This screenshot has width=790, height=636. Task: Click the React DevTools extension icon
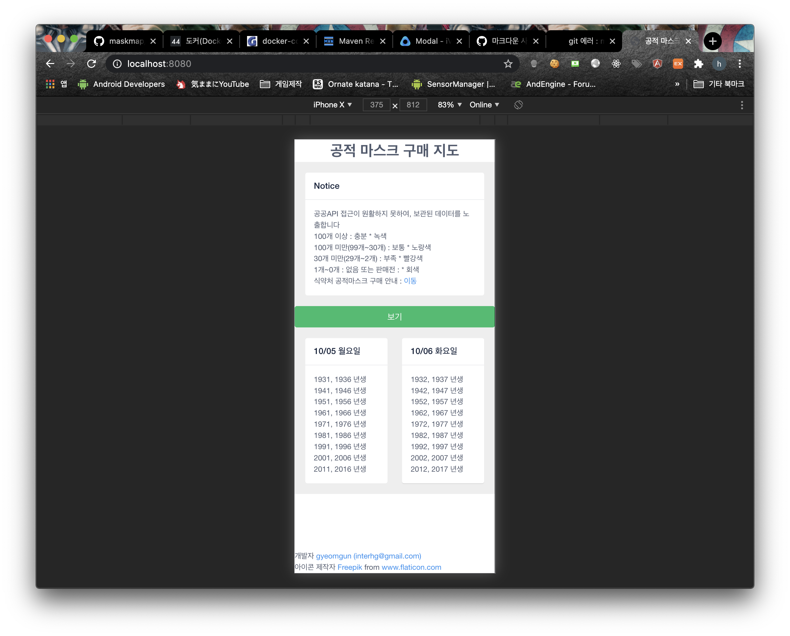click(x=616, y=63)
